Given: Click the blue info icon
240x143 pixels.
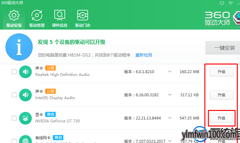Looking at the screenshot, I should [19, 47].
